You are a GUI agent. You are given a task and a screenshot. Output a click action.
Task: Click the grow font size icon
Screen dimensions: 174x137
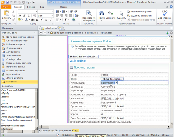click(x=46, y=20)
